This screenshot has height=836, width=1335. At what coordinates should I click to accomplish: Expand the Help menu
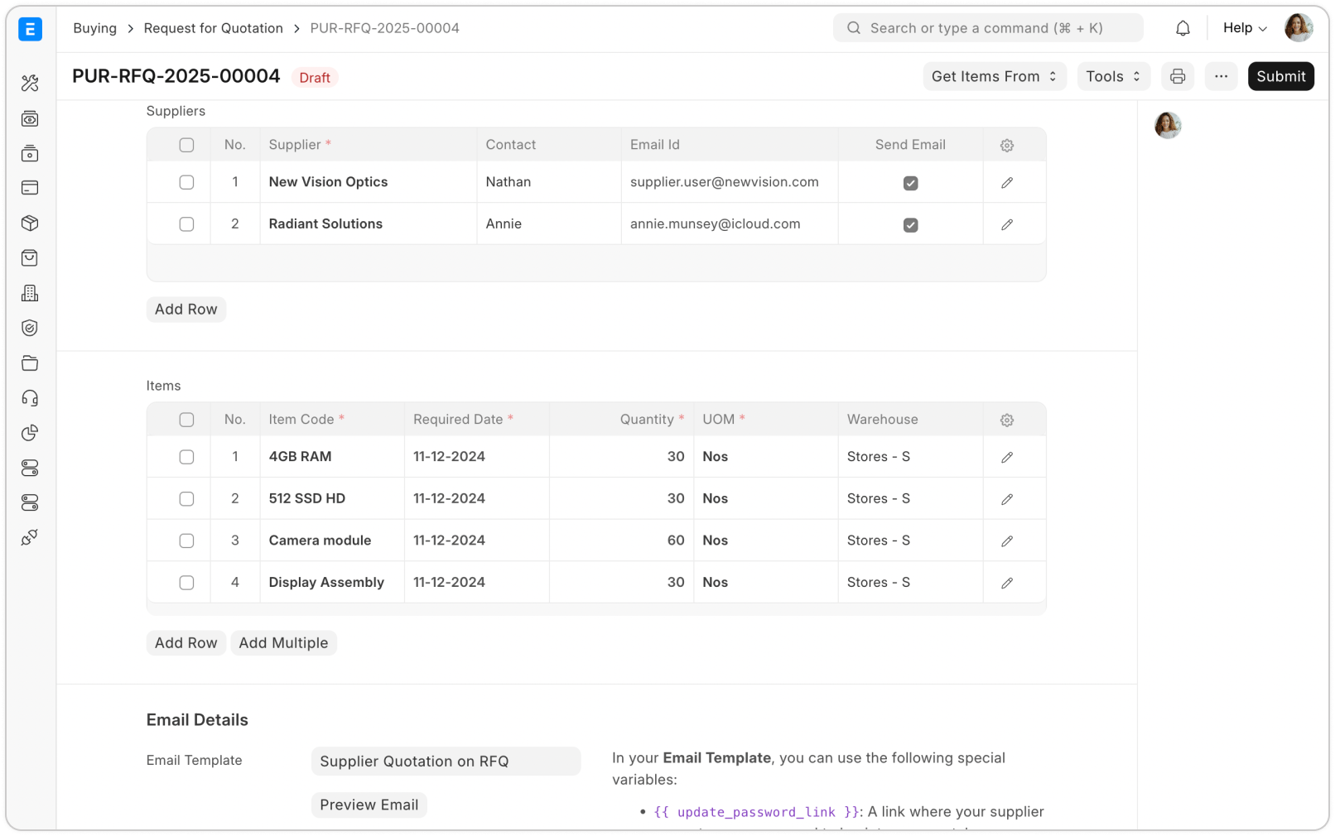point(1244,28)
